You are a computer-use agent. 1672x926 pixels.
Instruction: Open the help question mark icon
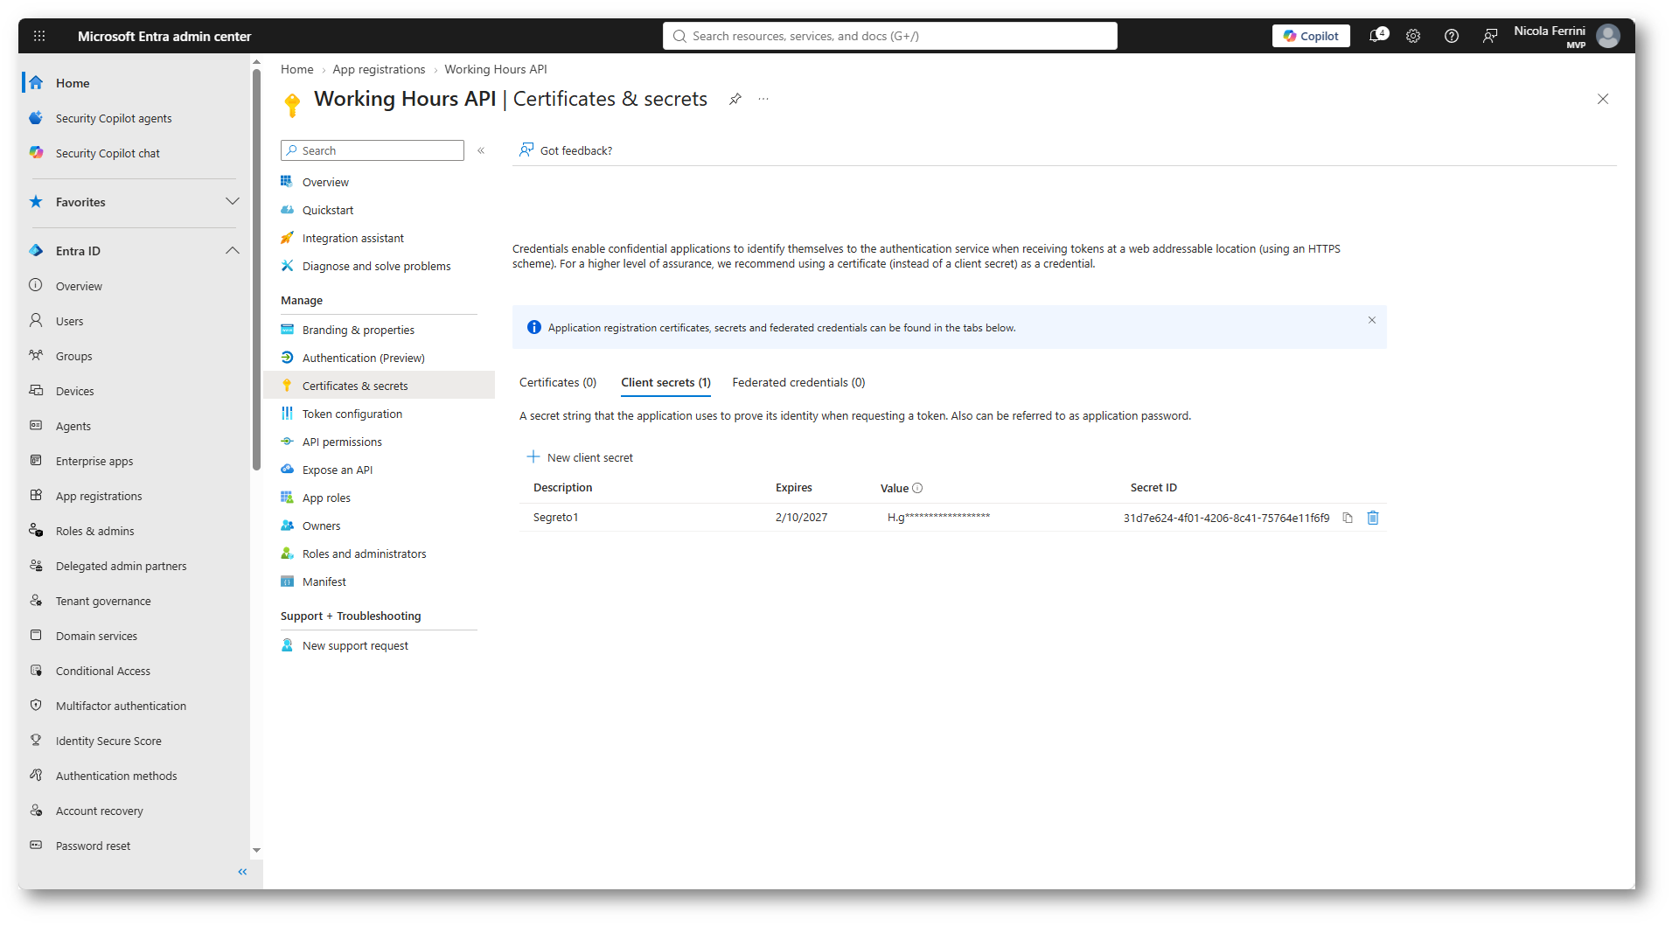[x=1452, y=36]
